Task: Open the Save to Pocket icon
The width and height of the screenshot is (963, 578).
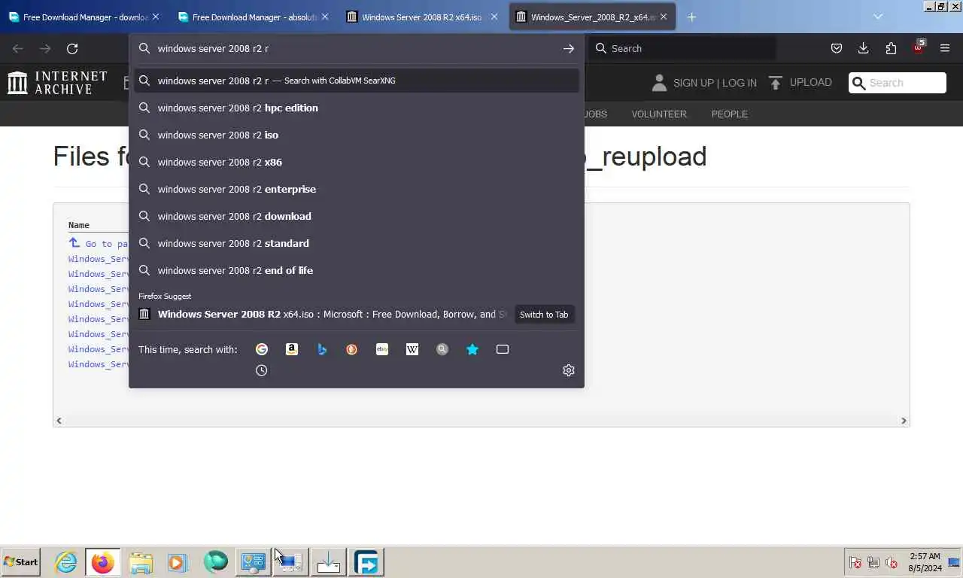Action: coord(837,48)
